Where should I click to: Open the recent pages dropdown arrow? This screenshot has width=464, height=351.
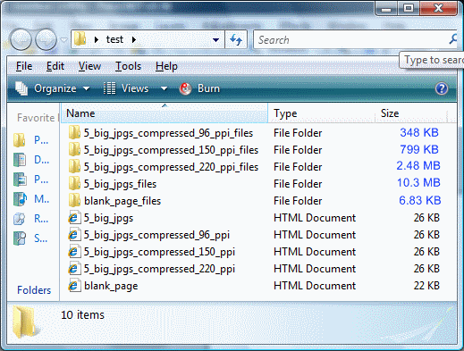pyautogui.click(x=63, y=39)
